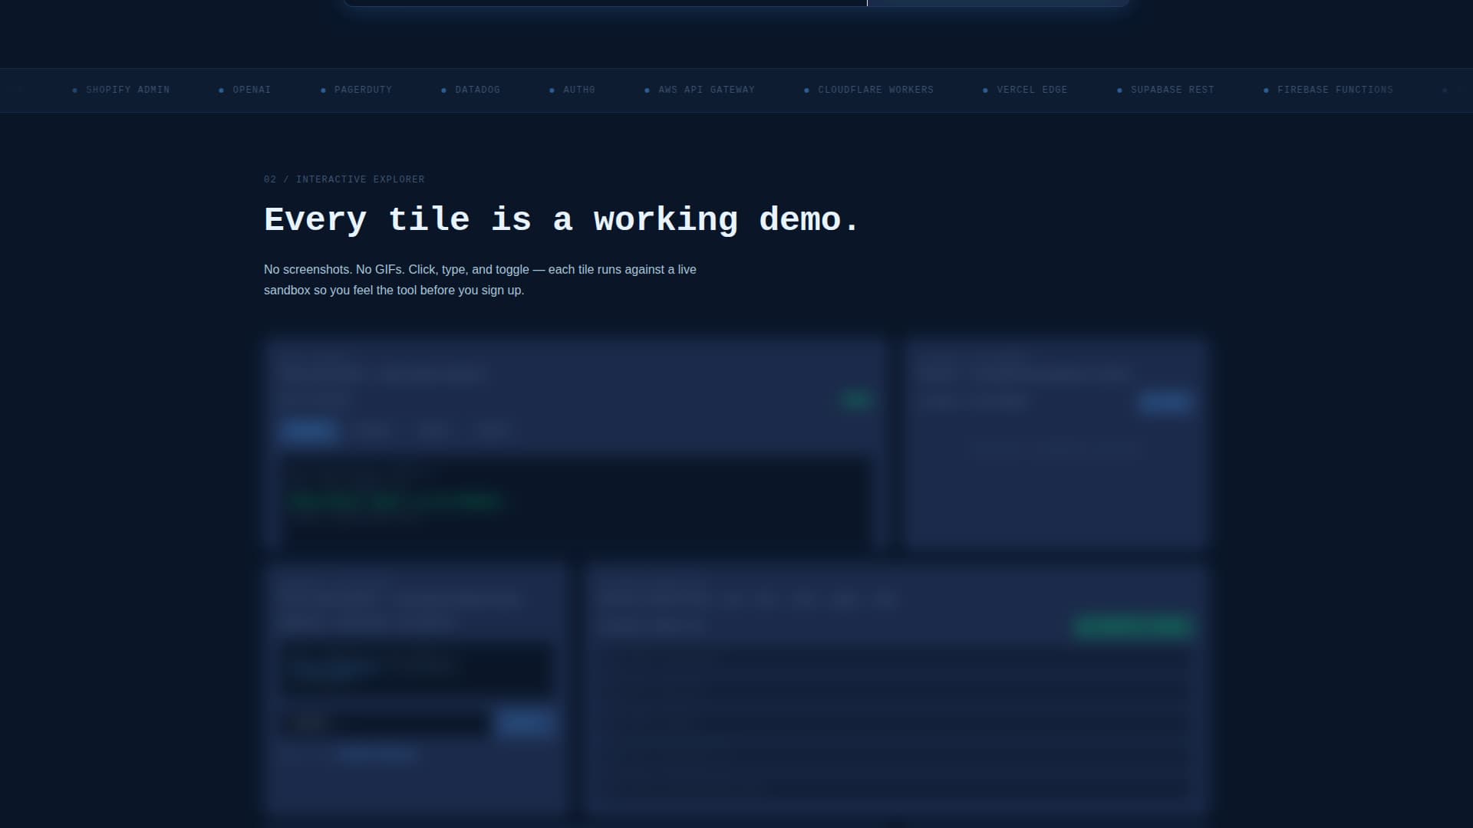This screenshot has width=1473, height=828.
Task: Click the bullet dot before Datadog
Action: (x=443, y=90)
